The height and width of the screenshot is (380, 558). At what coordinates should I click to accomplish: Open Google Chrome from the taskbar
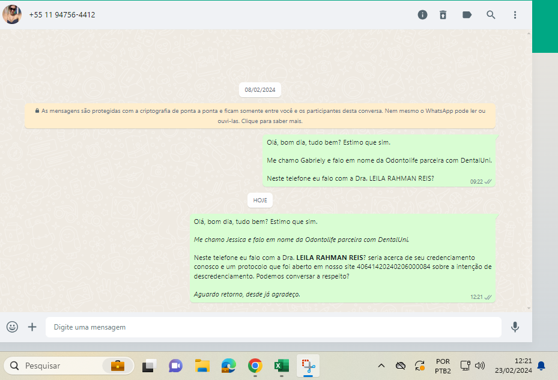click(255, 366)
